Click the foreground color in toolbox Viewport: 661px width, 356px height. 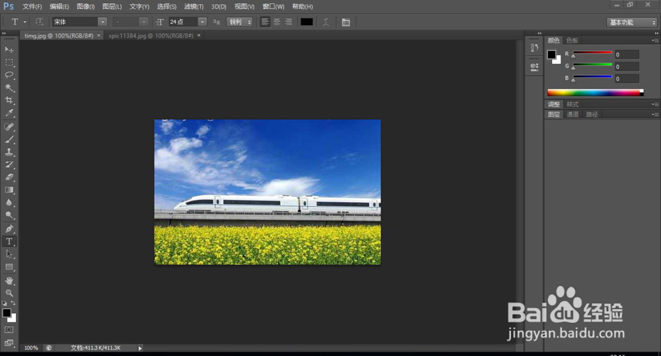click(7, 313)
